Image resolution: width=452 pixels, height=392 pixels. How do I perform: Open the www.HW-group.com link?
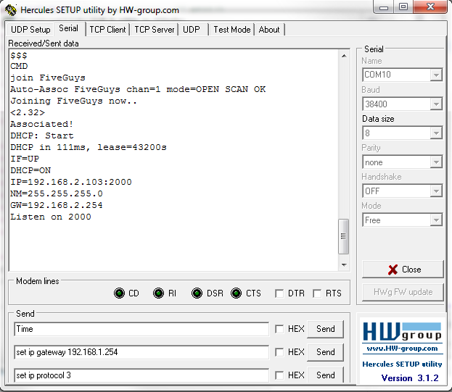[402, 349]
